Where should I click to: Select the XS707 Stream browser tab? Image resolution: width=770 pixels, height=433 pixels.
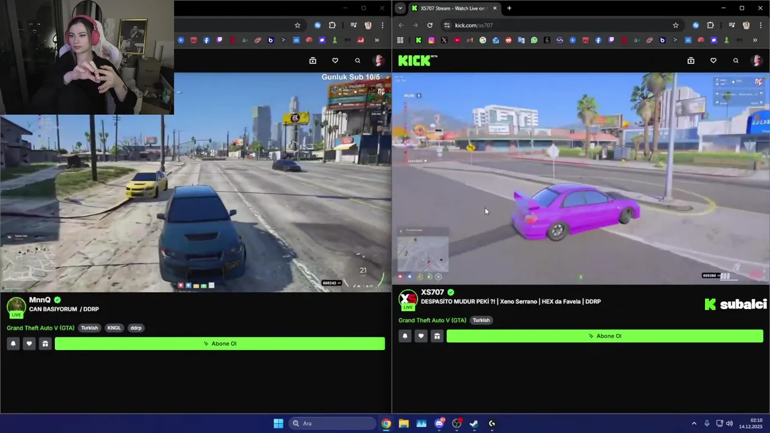pyautogui.click(x=455, y=8)
